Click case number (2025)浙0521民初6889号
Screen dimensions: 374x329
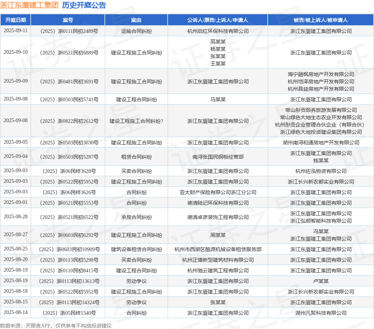[x=69, y=53]
